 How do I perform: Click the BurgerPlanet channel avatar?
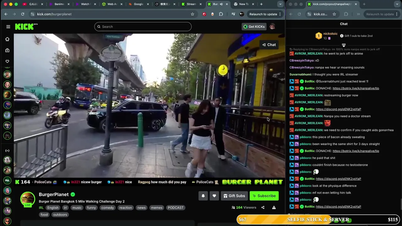coord(28,199)
